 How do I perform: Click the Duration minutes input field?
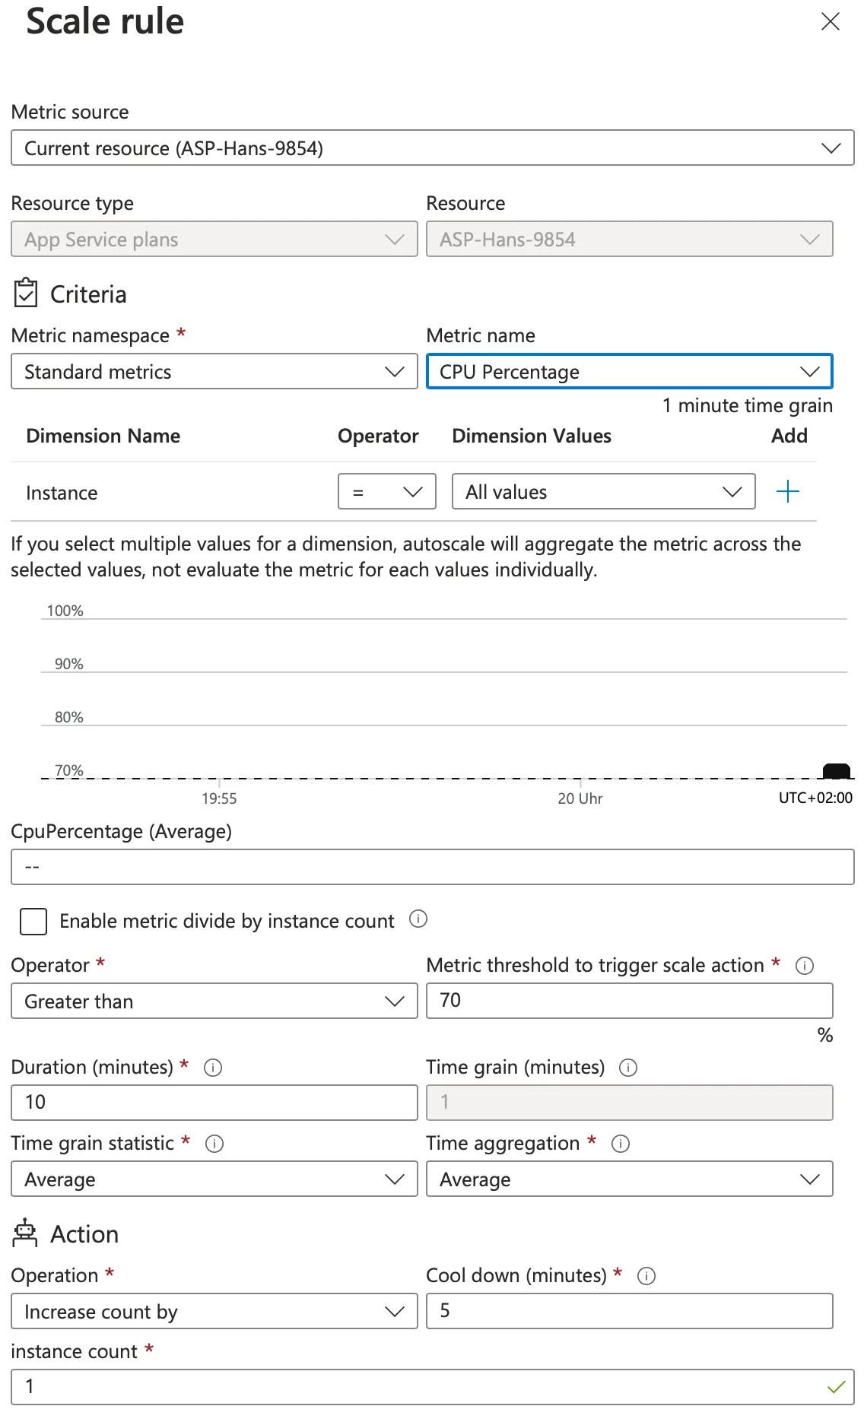(214, 1103)
